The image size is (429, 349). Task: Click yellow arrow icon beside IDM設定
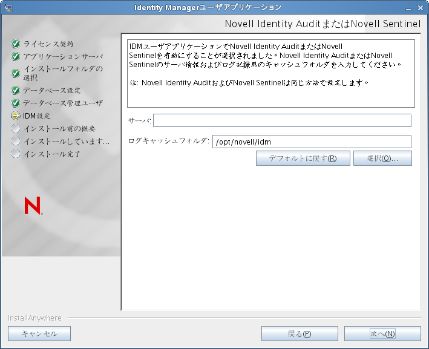(x=16, y=116)
